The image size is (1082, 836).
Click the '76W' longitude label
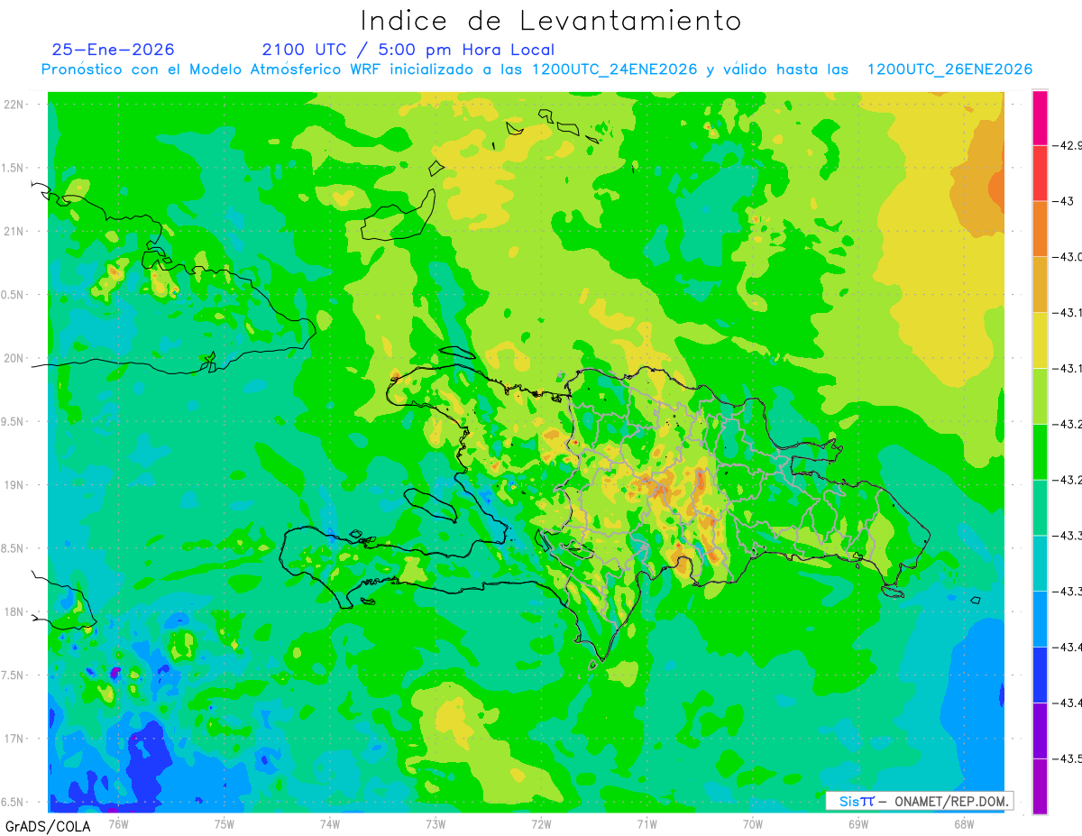[x=118, y=823]
